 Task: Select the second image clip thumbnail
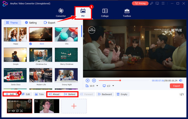click(x=47, y=106)
